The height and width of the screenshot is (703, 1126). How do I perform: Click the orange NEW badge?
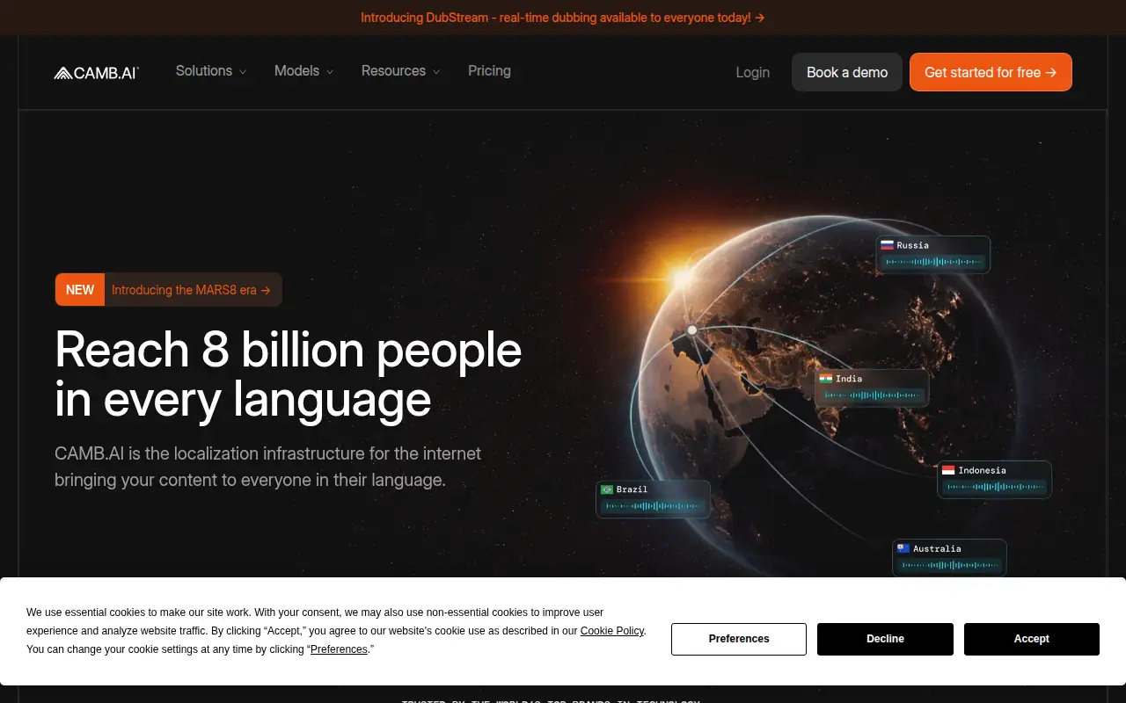point(80,290)
